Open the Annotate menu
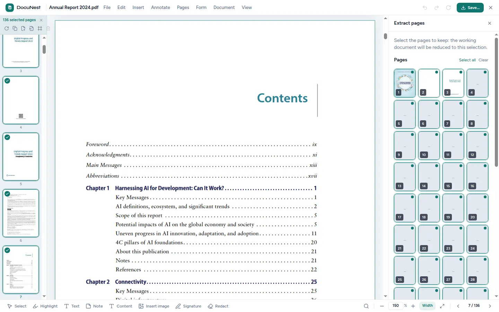Viewport: 499px width, 312px height. [160, 7]
